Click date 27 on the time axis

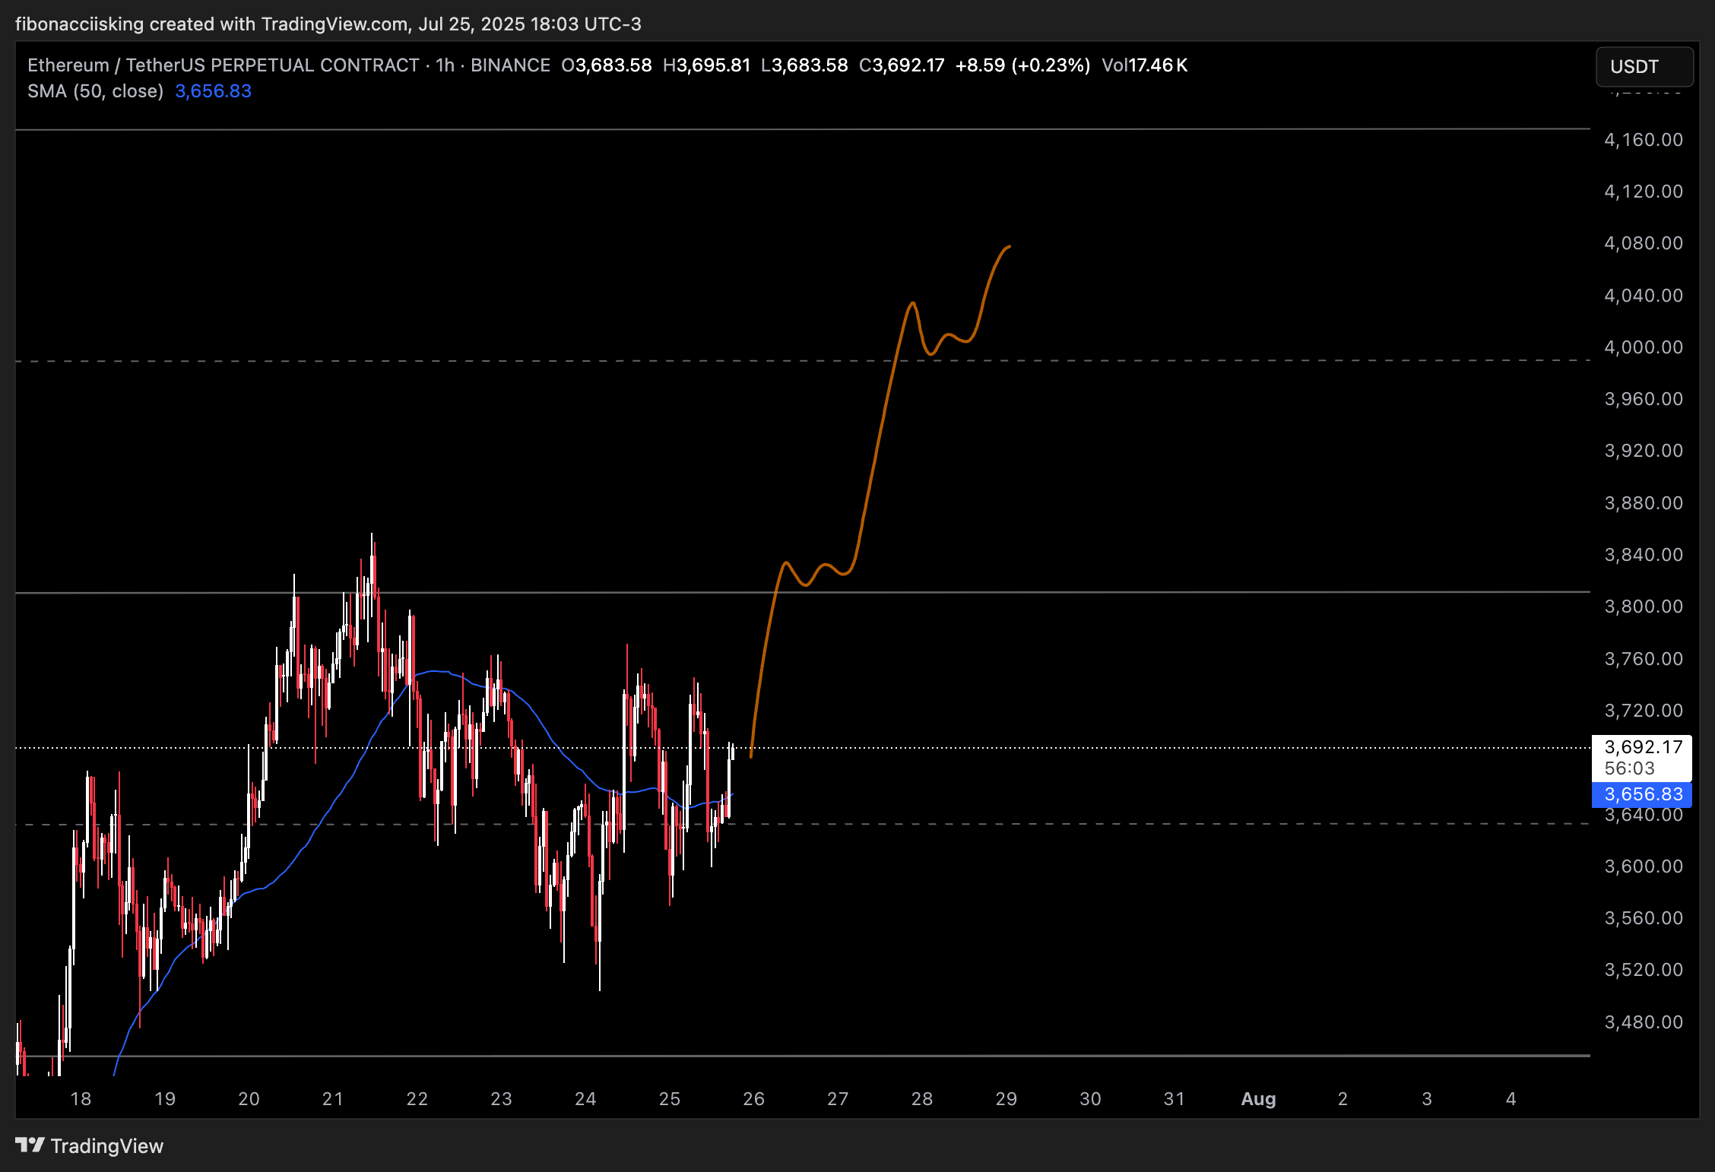pyautogui.click(x=838, y=1099)
